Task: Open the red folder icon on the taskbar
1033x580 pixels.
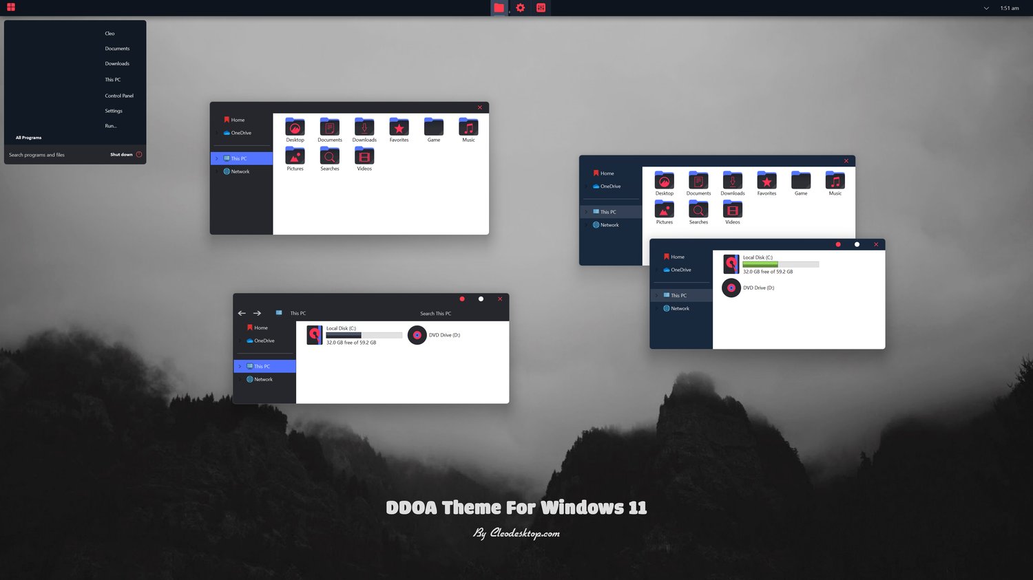Action: [x=499, y=8]
